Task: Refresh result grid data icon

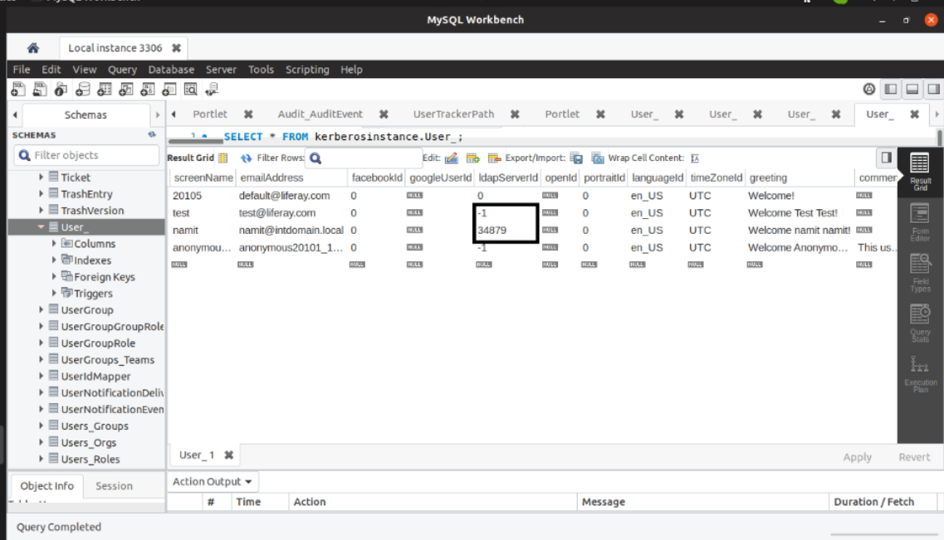Action: (246, 158)
